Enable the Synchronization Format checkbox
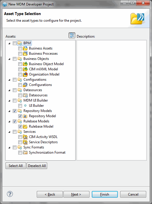152x204 pixels. (x=20, y=152)
